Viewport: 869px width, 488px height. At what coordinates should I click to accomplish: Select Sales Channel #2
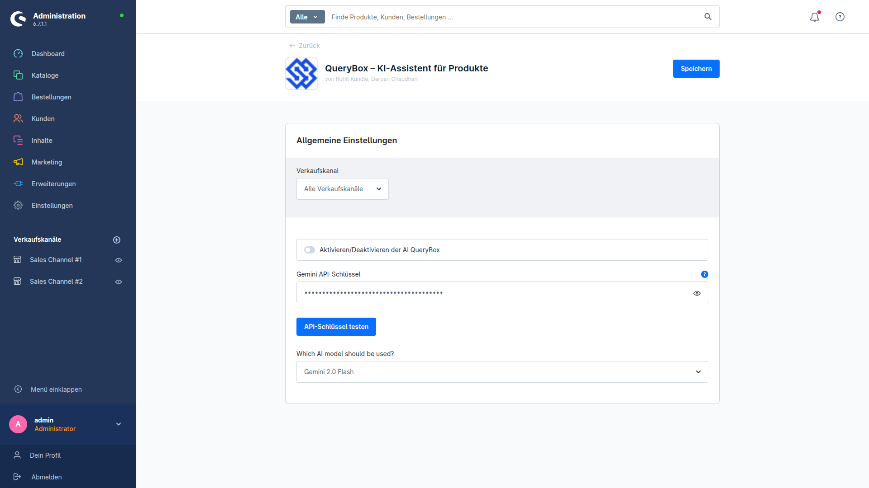coord(56,282)
